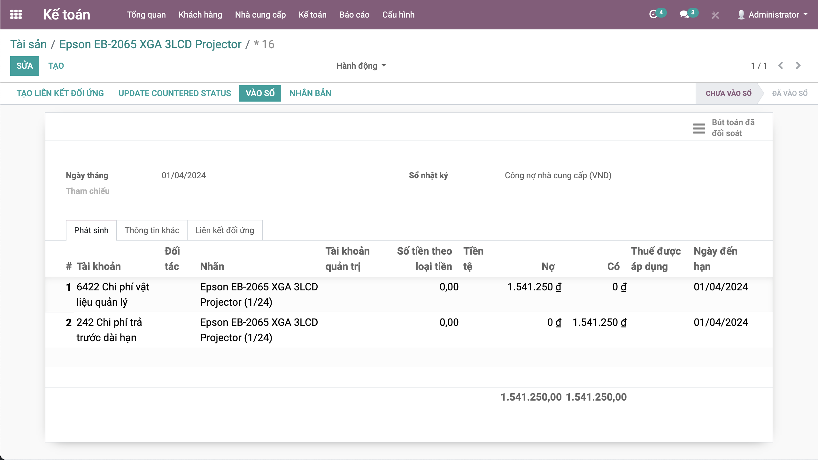This screenshot has width=818, height=460.
Task: Go to the next record arrow
Action: pos(798,65)
